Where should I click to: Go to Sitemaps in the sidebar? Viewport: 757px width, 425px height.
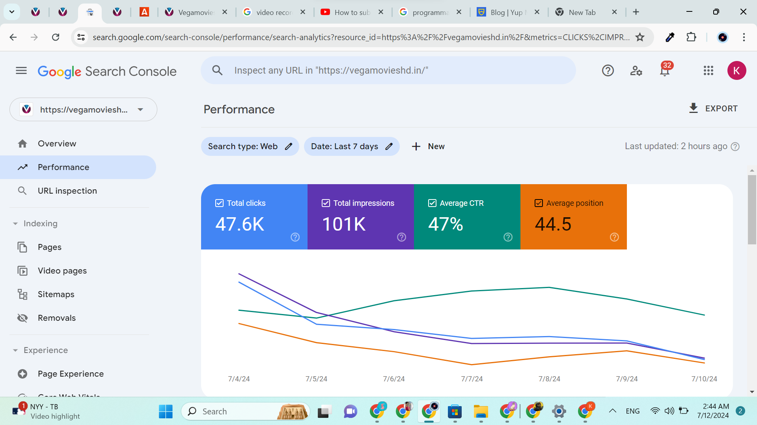(56, 294)
